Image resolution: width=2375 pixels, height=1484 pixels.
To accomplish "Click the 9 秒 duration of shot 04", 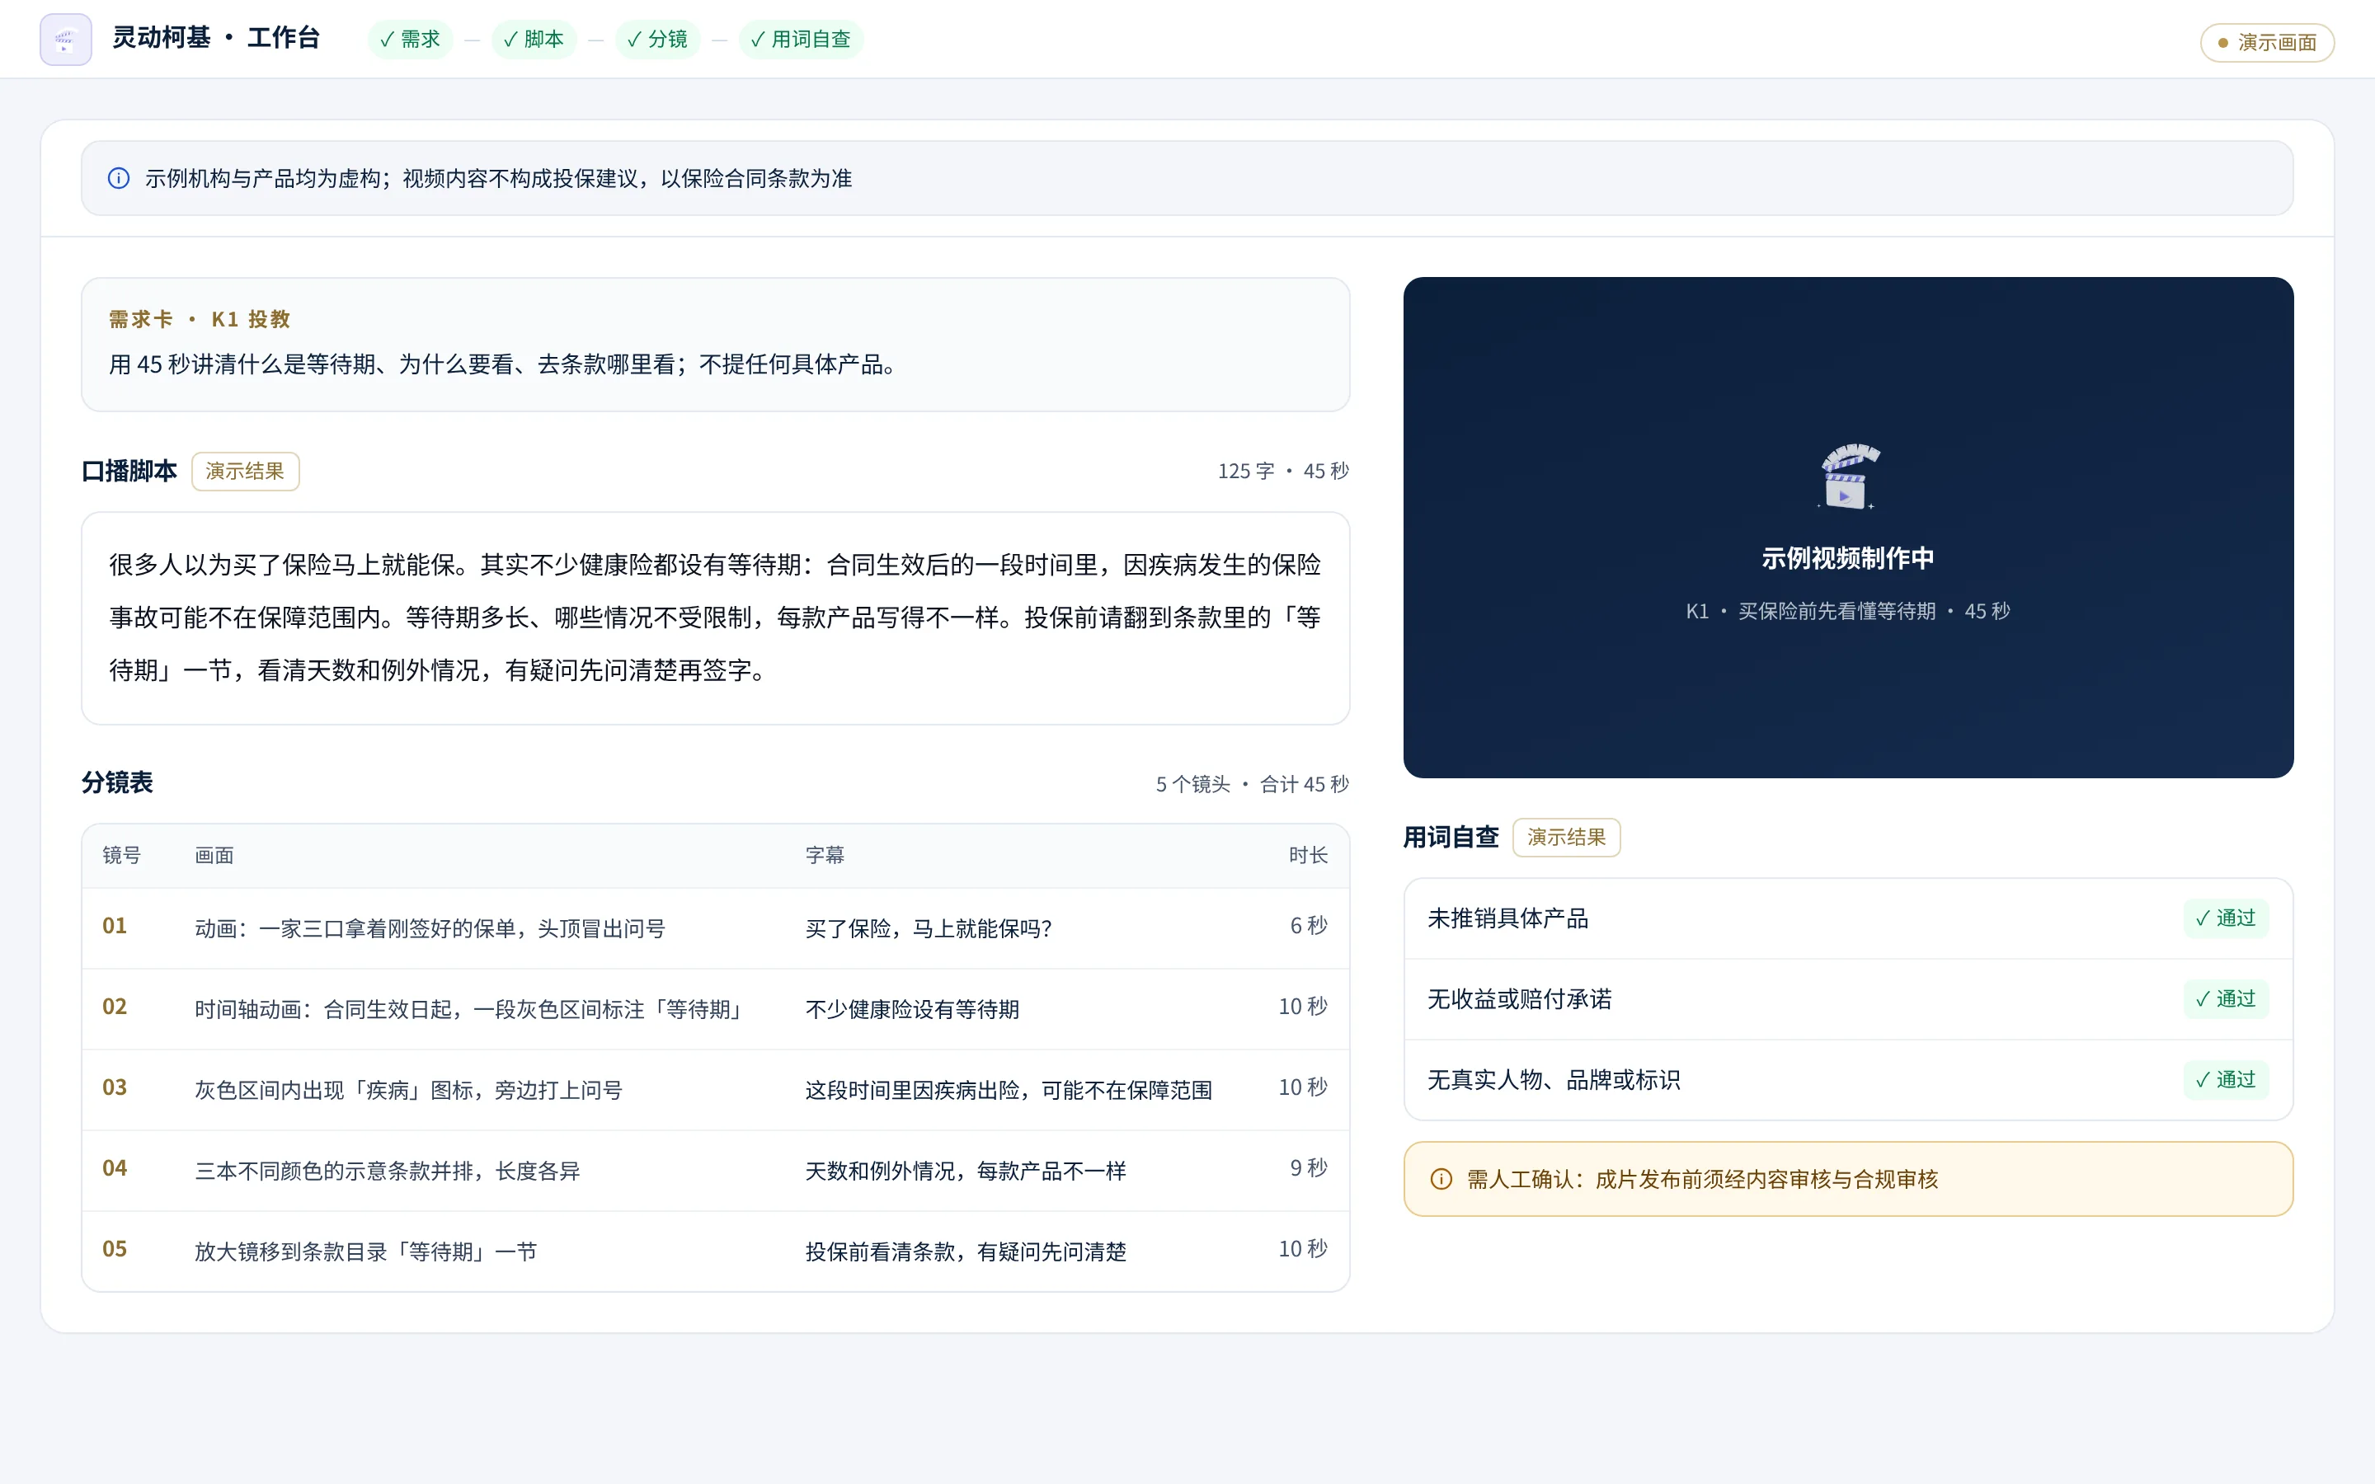I will pyautogui.click(x=1308, y=1168).
